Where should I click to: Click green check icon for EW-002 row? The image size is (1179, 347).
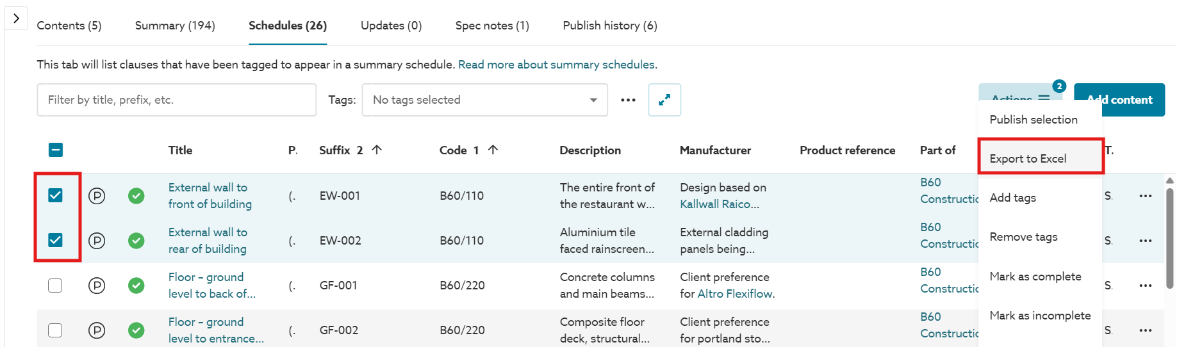point(136,241)
